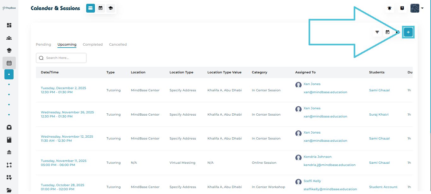Select the graduation cap view icon in header
Screen dimensions: 431x194
pos(110,8)
